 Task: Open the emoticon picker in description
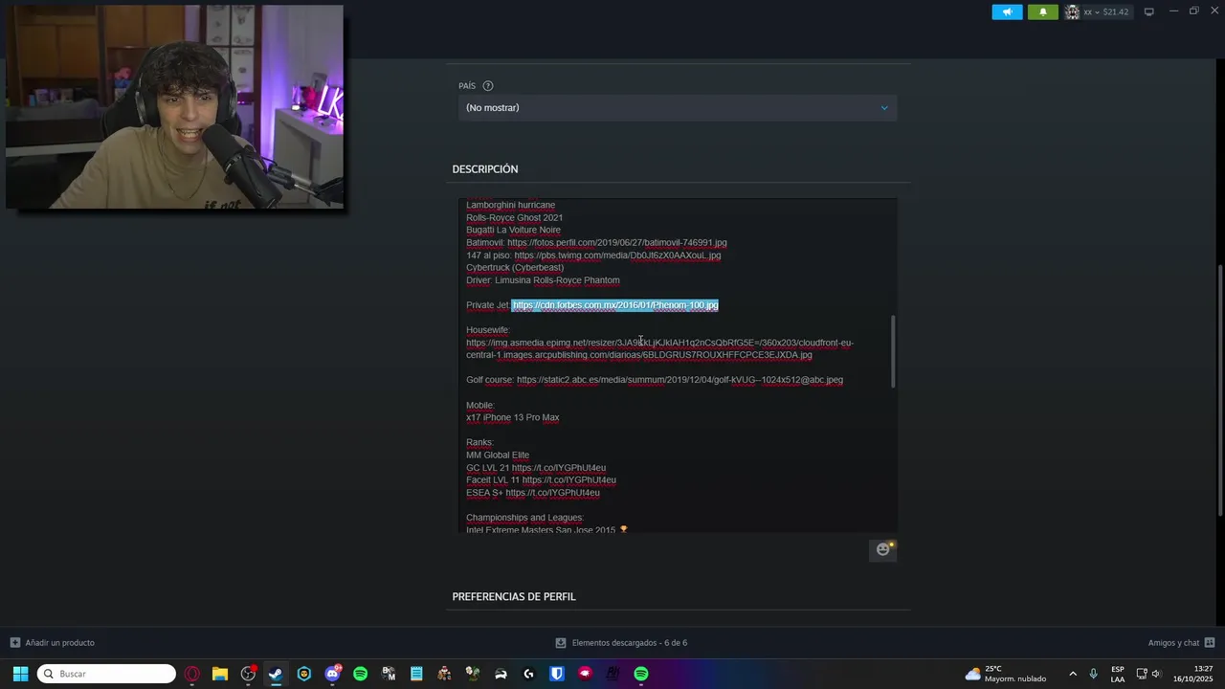coord(882,549)
